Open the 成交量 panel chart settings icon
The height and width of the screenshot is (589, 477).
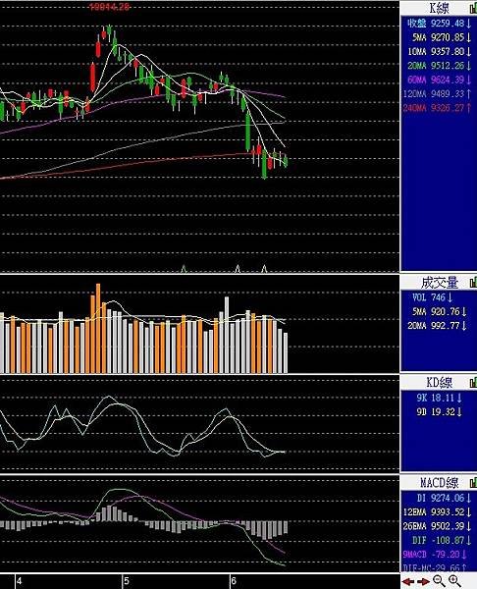click(473, 283)
